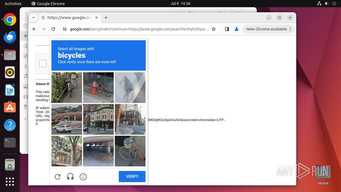Open network status icon in system tray
The width and height of the screenshot is (341, 192).
click(319, 3)
